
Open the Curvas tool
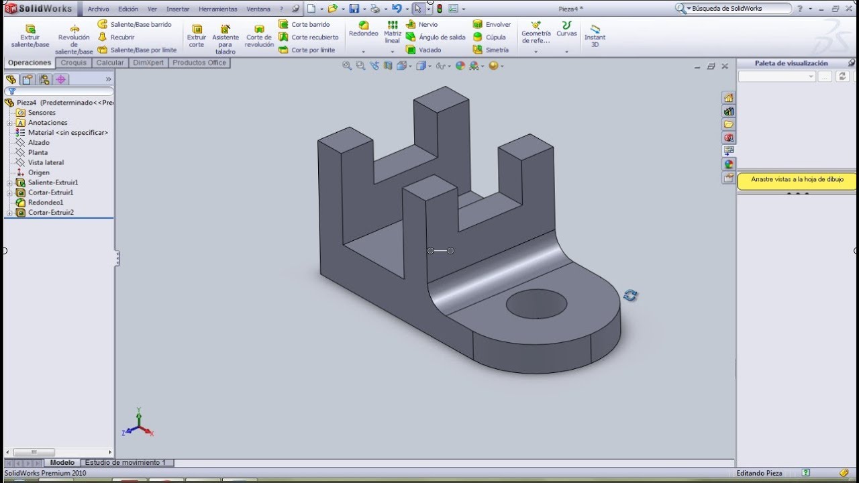point(566,29)
